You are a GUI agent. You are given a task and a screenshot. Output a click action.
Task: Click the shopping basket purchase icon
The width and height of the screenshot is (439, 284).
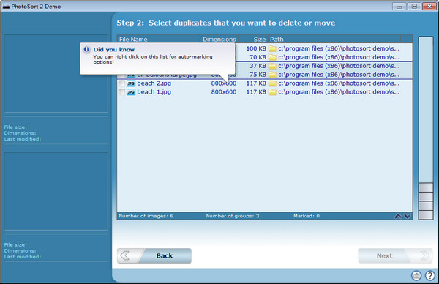click(416, 276)
